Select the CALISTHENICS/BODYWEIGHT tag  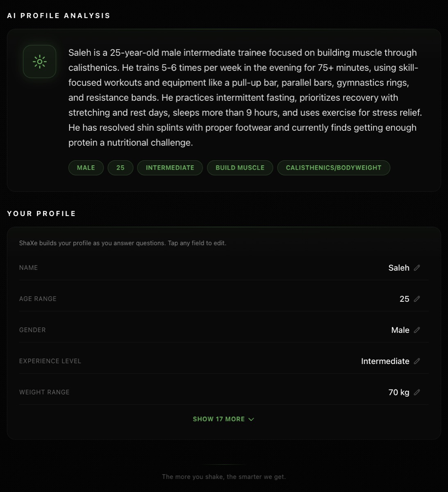point(333,168)
